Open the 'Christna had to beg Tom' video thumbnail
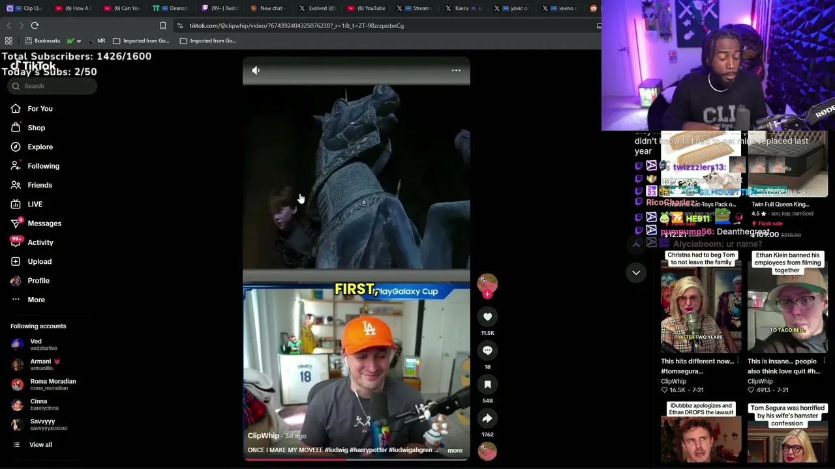This screenshot has height=469, width=835. [x=701, y=302]
